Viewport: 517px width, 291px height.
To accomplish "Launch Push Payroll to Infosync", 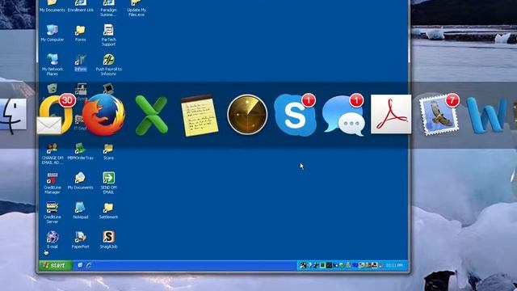I will coord(108,65).
